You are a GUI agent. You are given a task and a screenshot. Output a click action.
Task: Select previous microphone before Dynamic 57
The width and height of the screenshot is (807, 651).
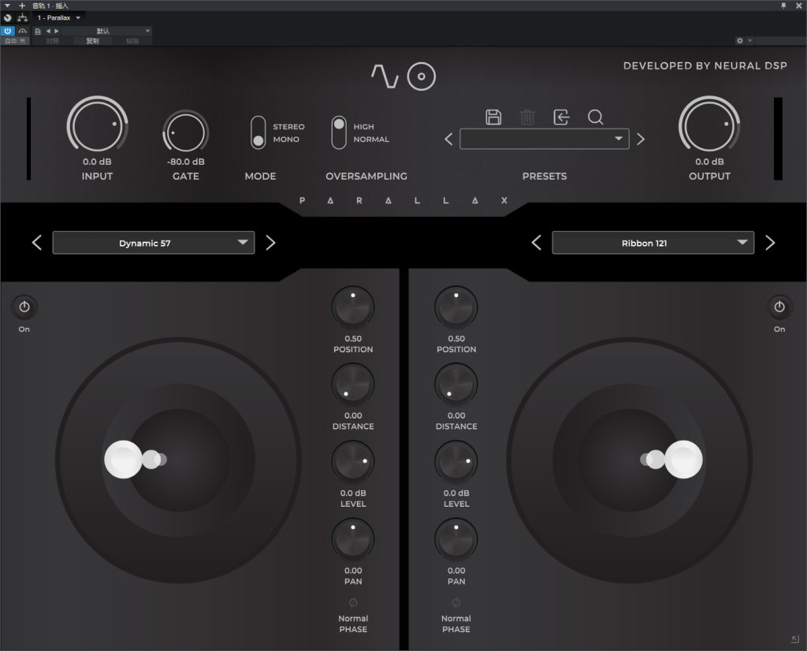[x=36, y=243]
